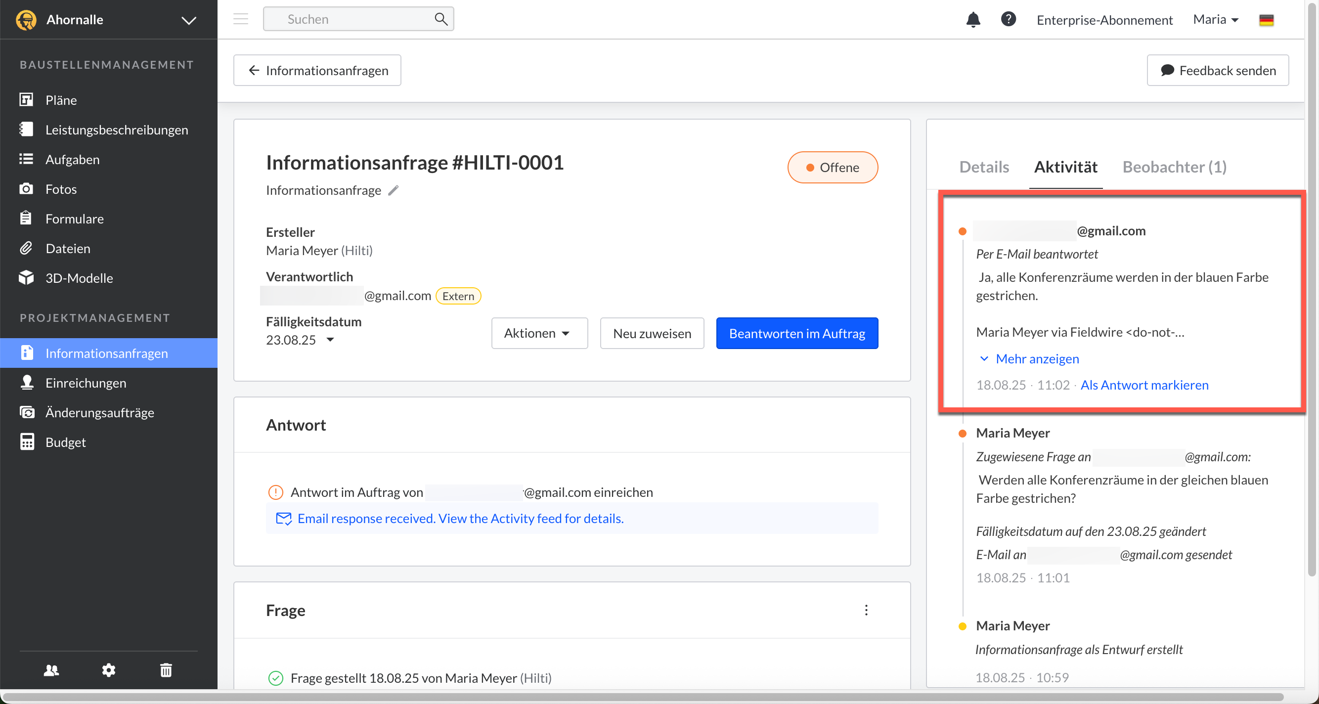
Task: Click the pencil icon next to Informationsanfrage
Action: point(393,190)
